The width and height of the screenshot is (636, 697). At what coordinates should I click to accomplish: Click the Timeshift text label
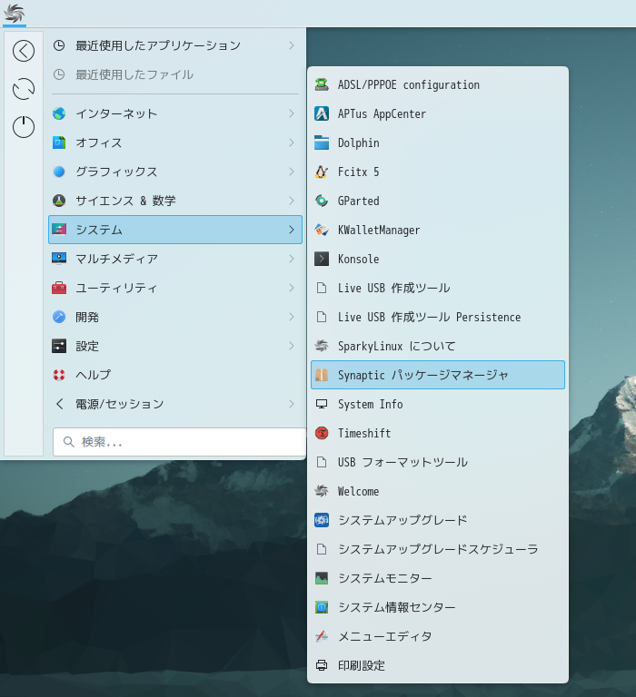[x=364, y=433]
